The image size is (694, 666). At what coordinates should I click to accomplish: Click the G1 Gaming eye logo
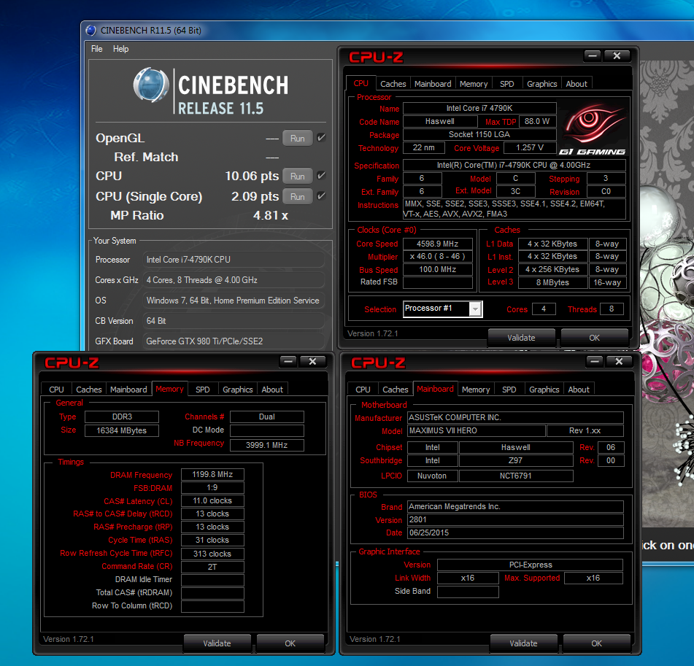[593, 130]
